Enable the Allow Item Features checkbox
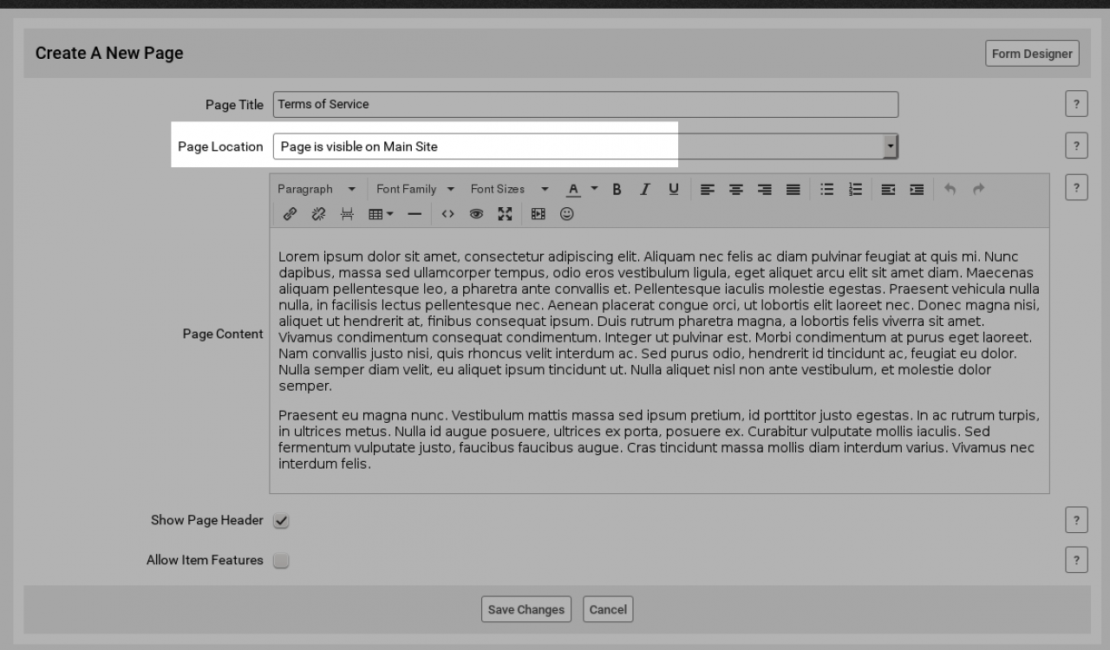 click(x=281, y=561)
